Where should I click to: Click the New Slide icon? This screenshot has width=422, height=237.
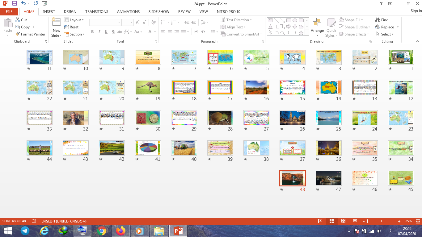pyautogui.click(x=56, y=23)
